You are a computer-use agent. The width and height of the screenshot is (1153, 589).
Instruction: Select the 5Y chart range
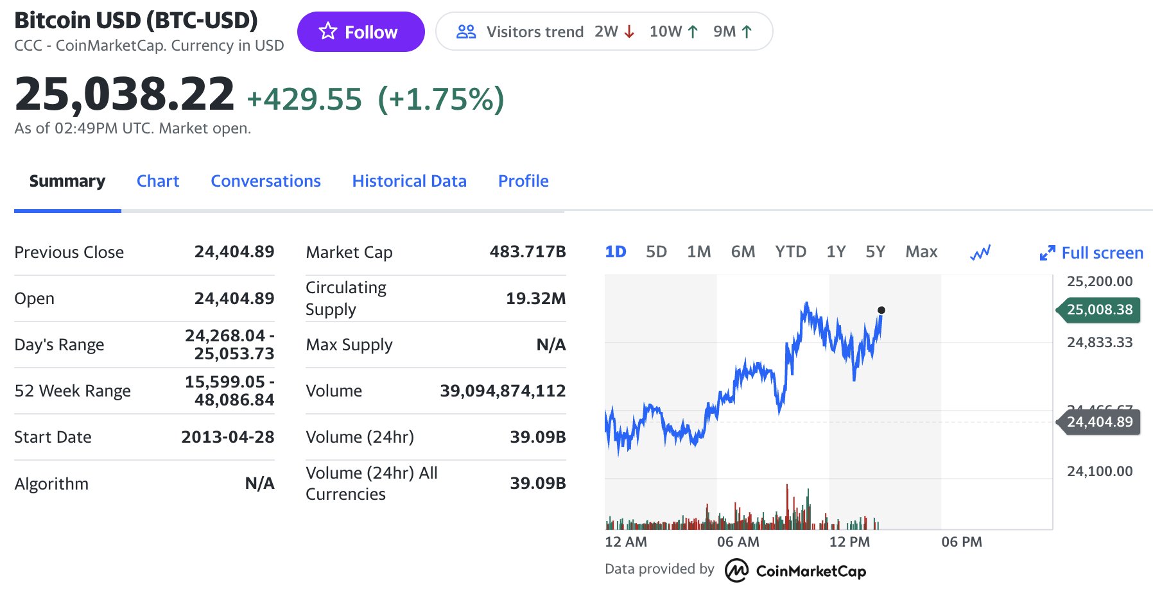point(875,252)
